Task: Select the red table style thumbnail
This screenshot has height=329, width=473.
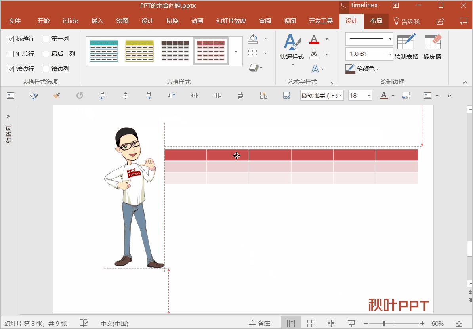Action: [x=211, y=51]
